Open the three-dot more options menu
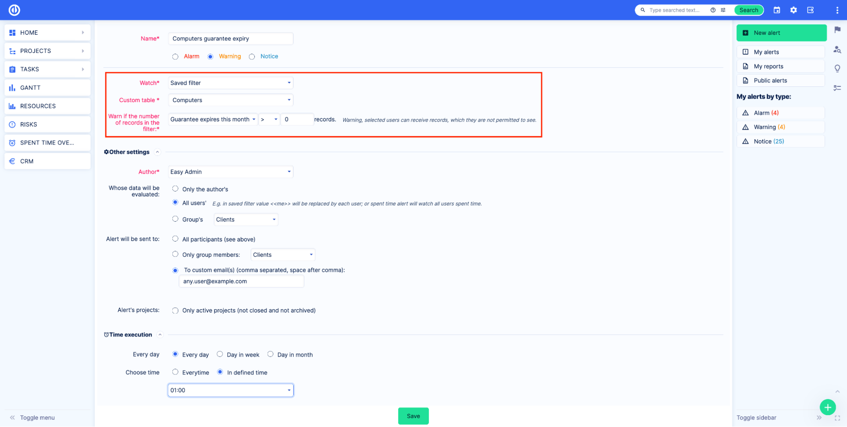This screenshot has height=427, width=847. 837,10
